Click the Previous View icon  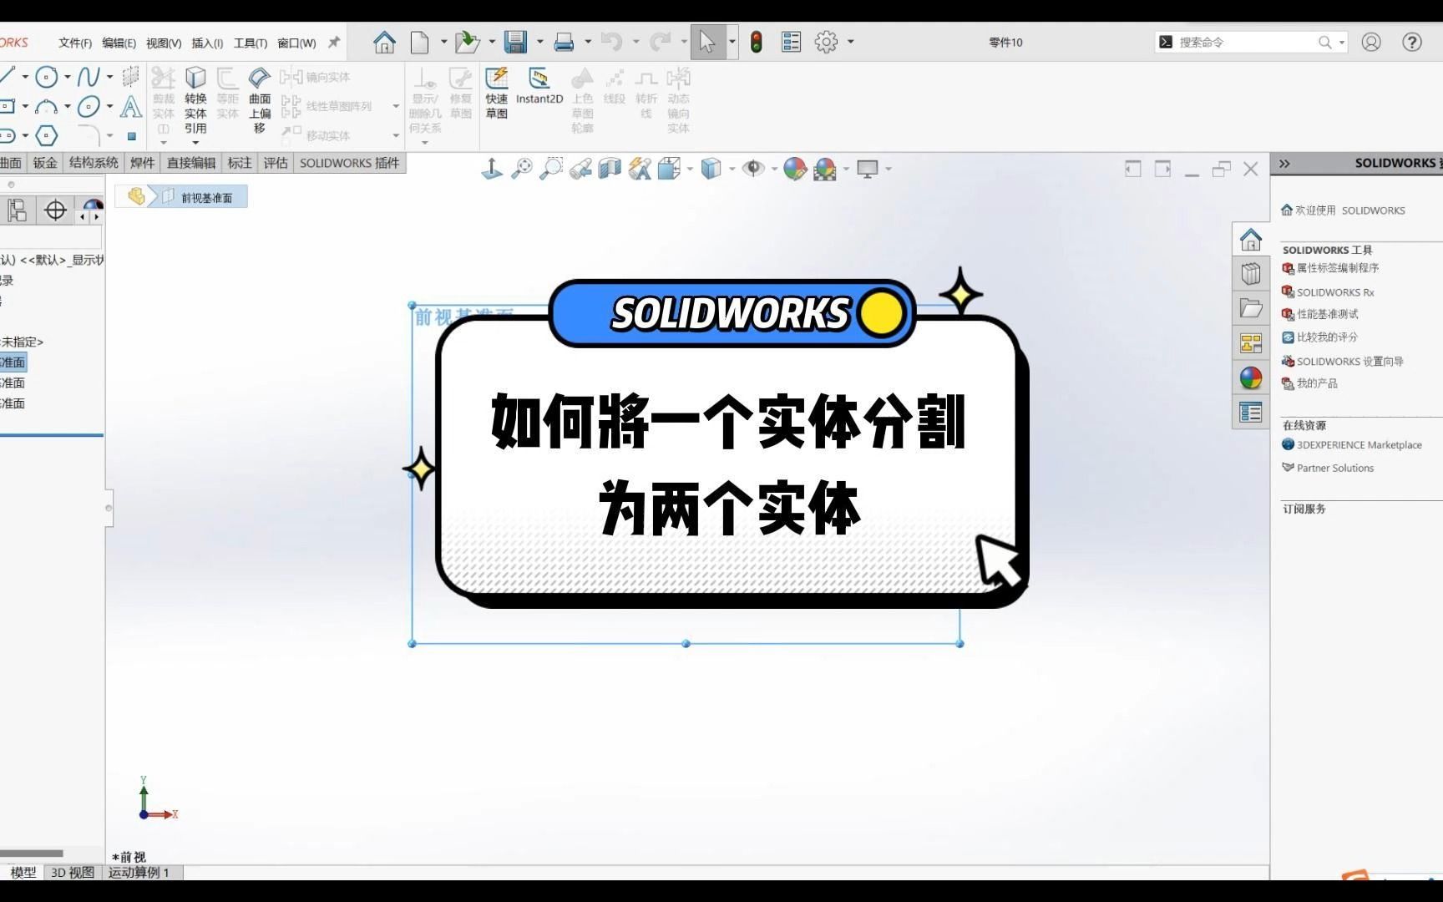pyautogui.click(x=580, y=169)
